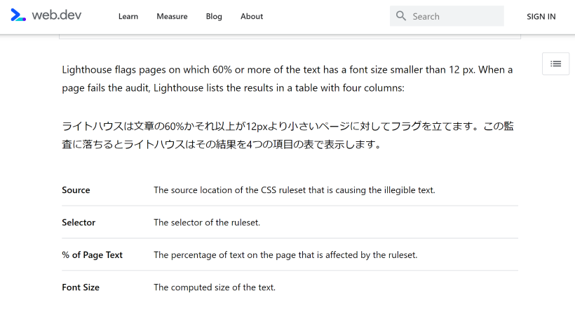This screenshot has height=314, width=575.
Task: Go to the Measure page
Action: click(172, 16)
